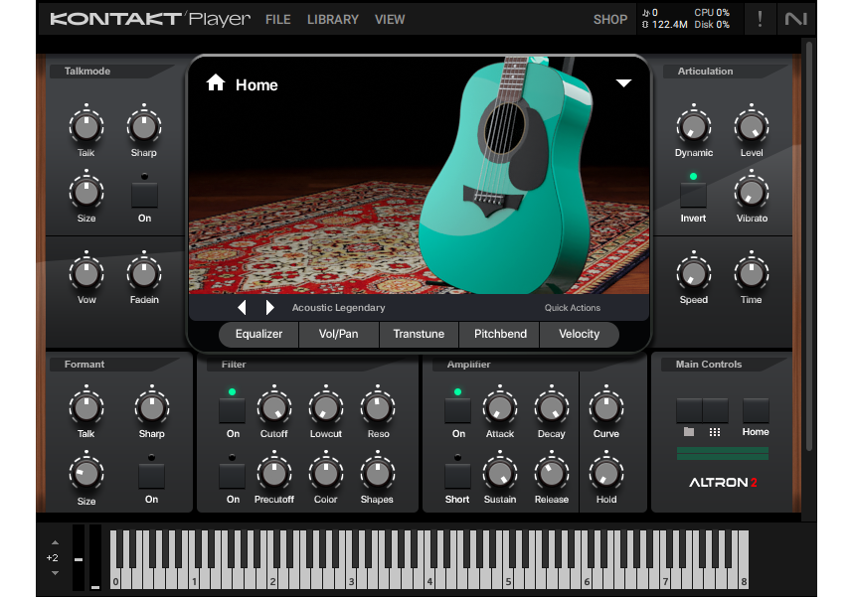Toggle the Amplifier Short switch
Image resolution: width=854 pixels, height=597 pixels.
pyautogui.click(x=457, y=476)
